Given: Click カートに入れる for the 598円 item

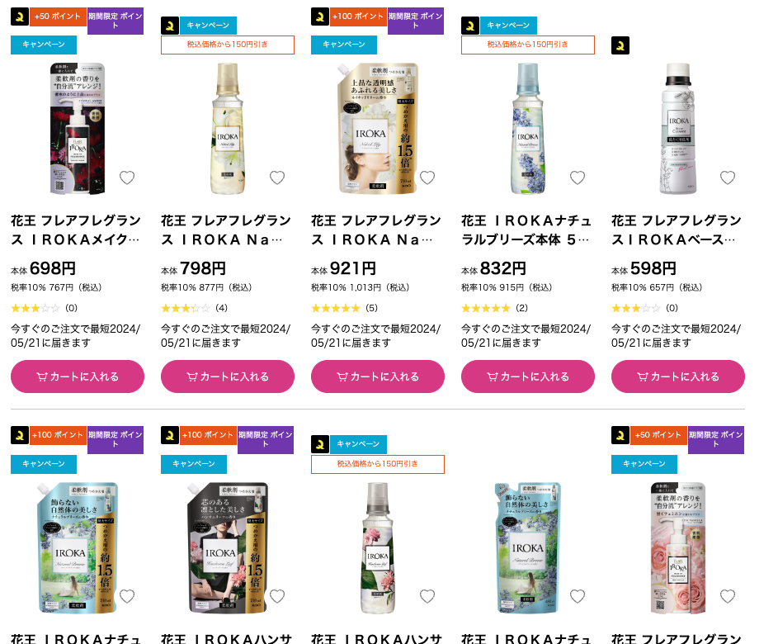Looking at the screenshot, I should [678, 376].
